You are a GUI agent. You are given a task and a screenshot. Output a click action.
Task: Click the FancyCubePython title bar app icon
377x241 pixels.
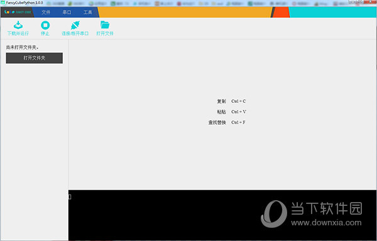(x=3, y=3)
